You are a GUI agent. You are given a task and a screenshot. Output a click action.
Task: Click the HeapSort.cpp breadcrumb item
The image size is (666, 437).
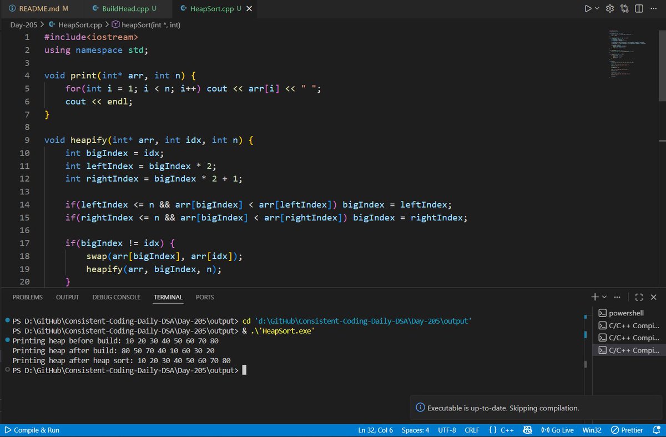pos(75,24)
